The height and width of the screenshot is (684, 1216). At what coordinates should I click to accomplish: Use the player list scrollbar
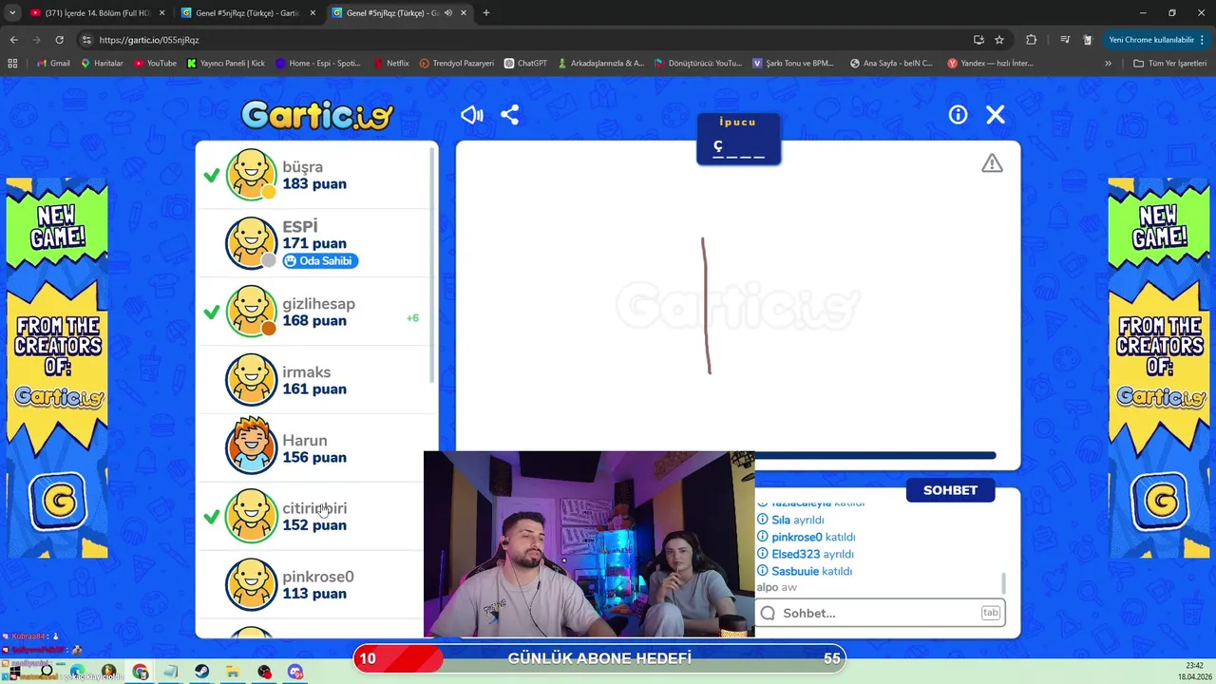coord(433,266)
